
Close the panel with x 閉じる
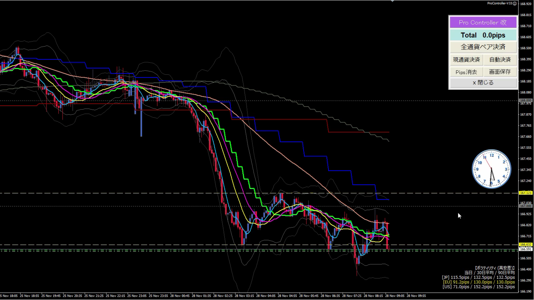(483, 82)
